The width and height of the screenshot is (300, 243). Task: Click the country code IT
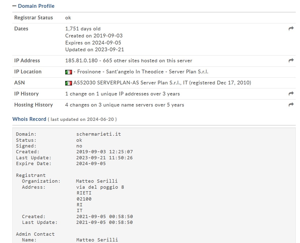click(79, 211)
